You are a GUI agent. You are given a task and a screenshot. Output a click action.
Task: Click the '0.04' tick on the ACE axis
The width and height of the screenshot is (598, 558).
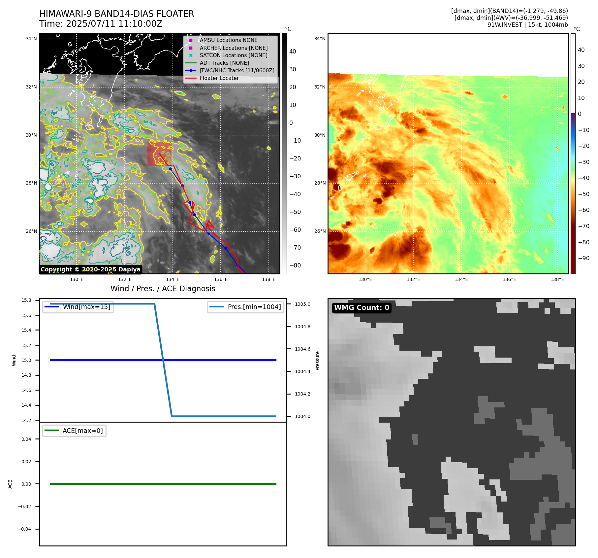tap(26, 439)
